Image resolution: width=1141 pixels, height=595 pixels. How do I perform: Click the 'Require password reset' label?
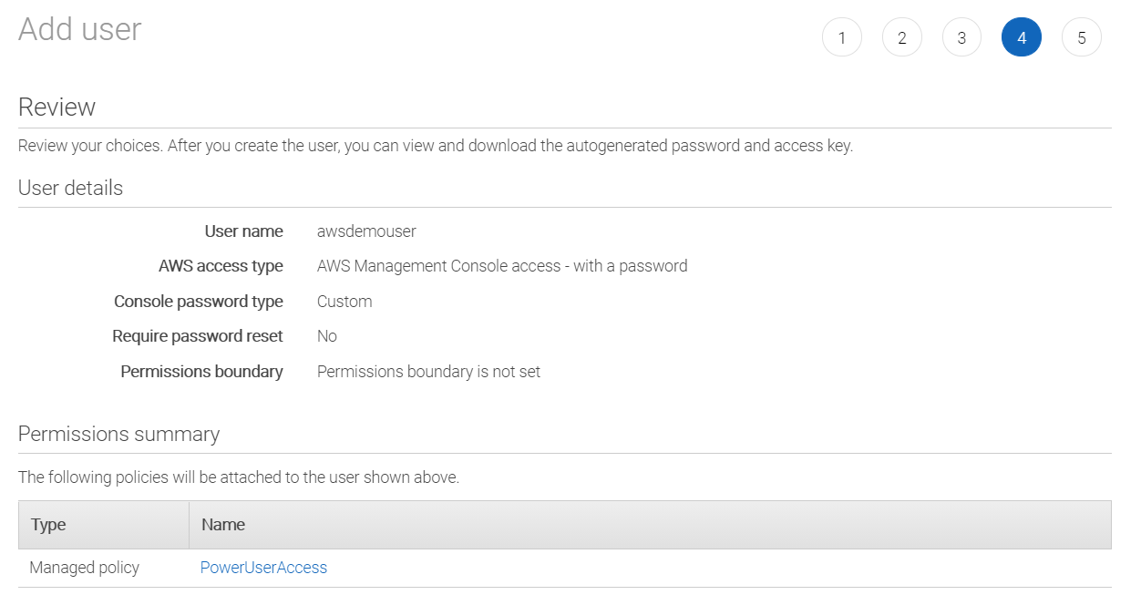pyautogui.click(x=198, y=336)
